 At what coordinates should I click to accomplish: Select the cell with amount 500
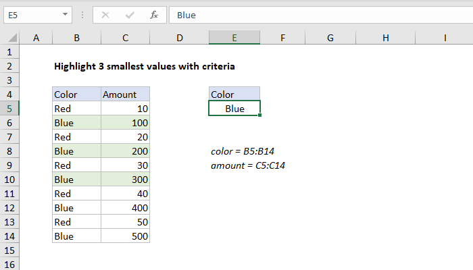(x=125, y=236)
